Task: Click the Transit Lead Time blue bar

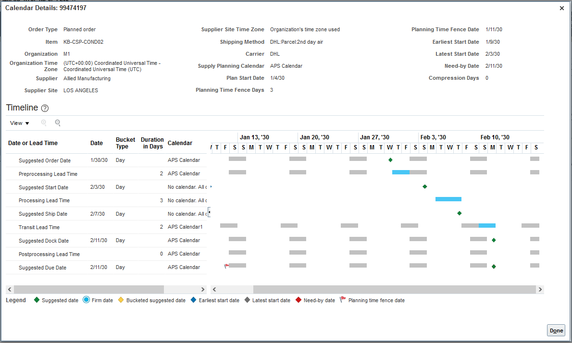Action: click(x=487, y=226)
